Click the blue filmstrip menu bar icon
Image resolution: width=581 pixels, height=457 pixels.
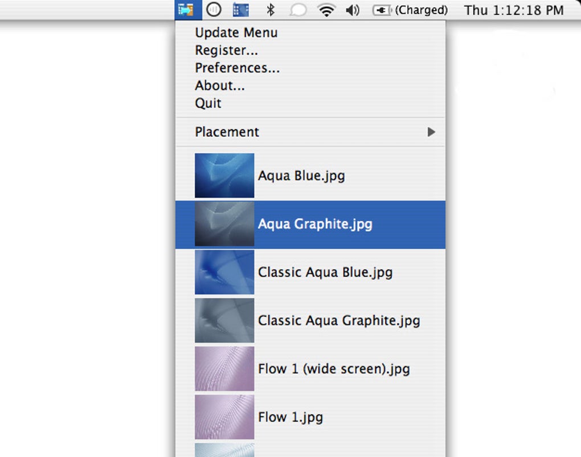241,10
